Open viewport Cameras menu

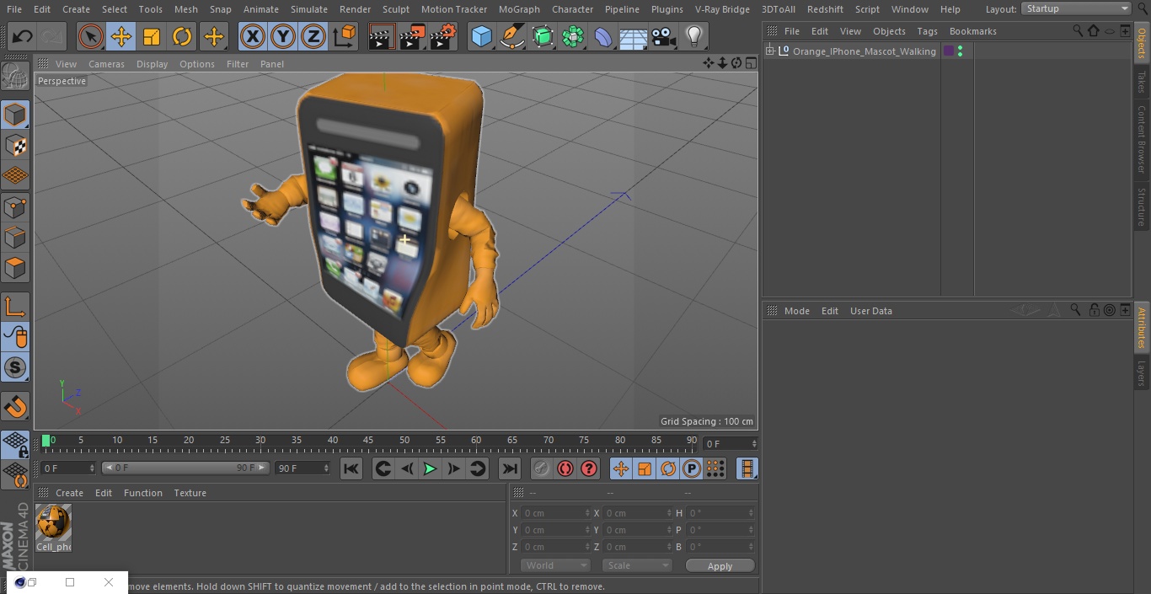pyautogui.click(x=106, y=64)
